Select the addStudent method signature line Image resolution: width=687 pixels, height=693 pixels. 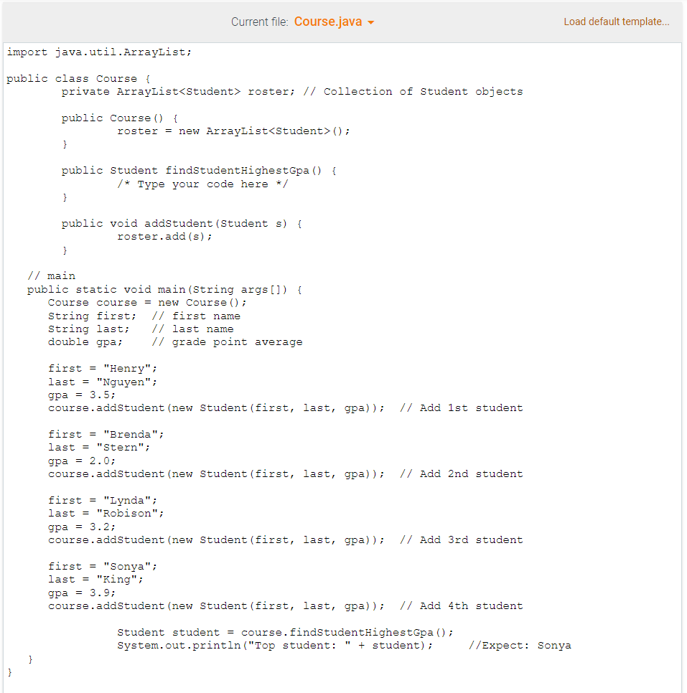[x=182, y=223]
